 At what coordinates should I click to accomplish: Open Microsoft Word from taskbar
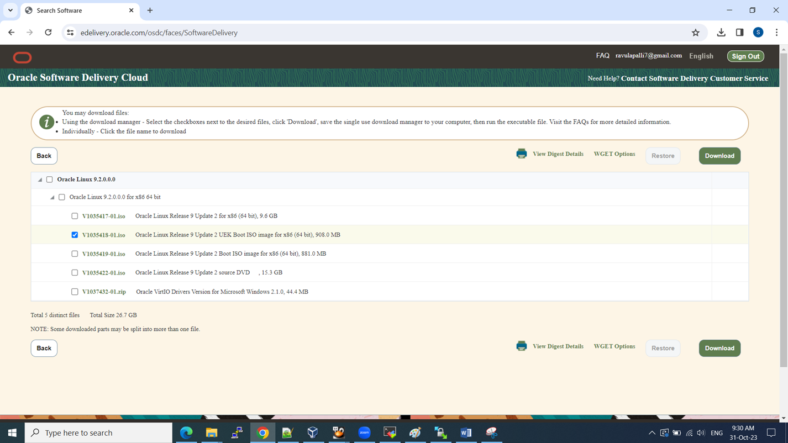(466, 433)
